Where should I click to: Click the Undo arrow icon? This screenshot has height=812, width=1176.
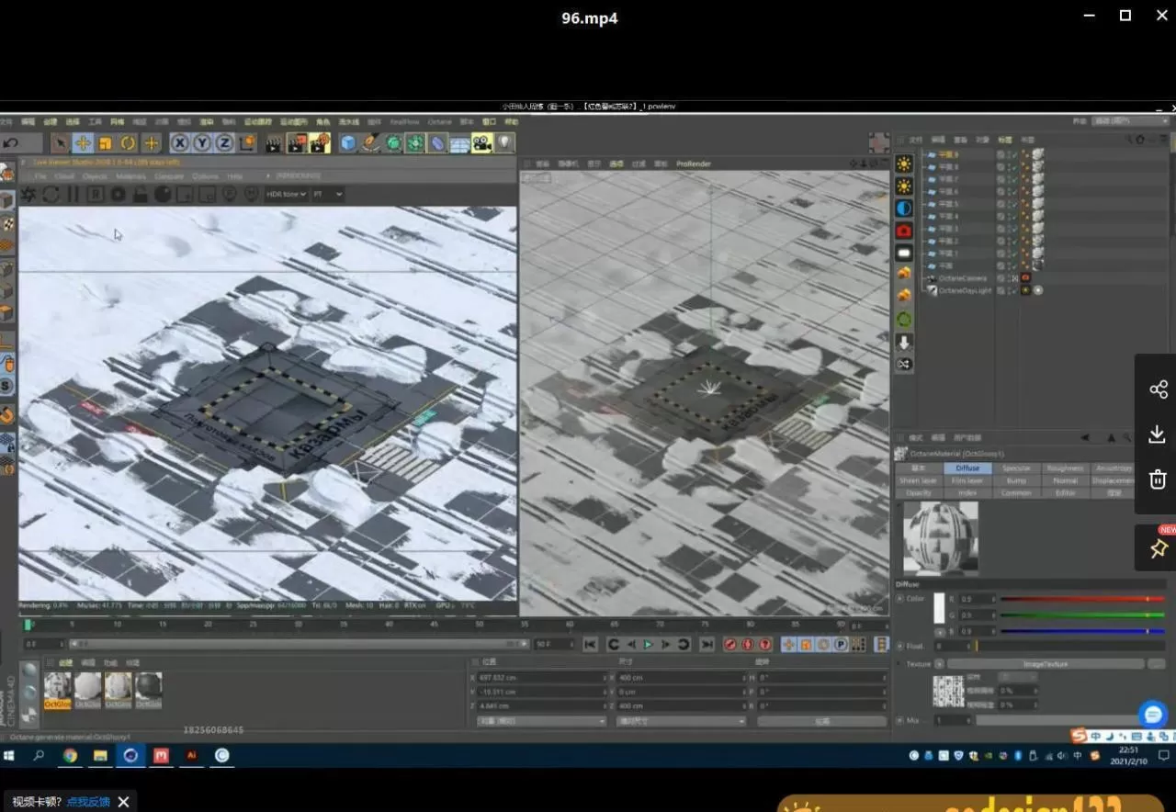click(x=11, y=143)
